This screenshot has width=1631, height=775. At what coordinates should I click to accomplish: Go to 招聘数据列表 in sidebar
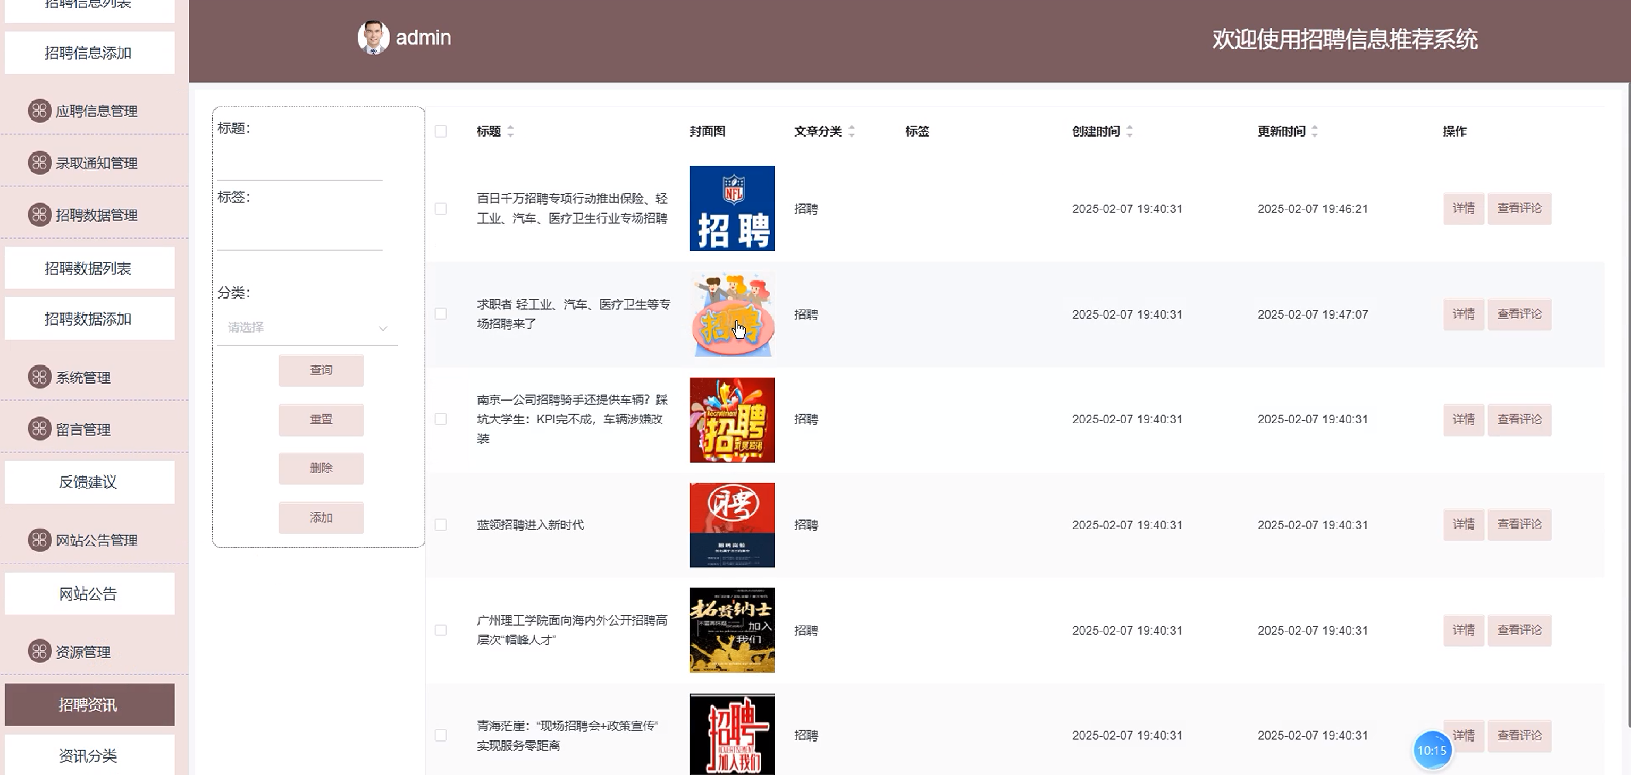[x=89, y=268]
